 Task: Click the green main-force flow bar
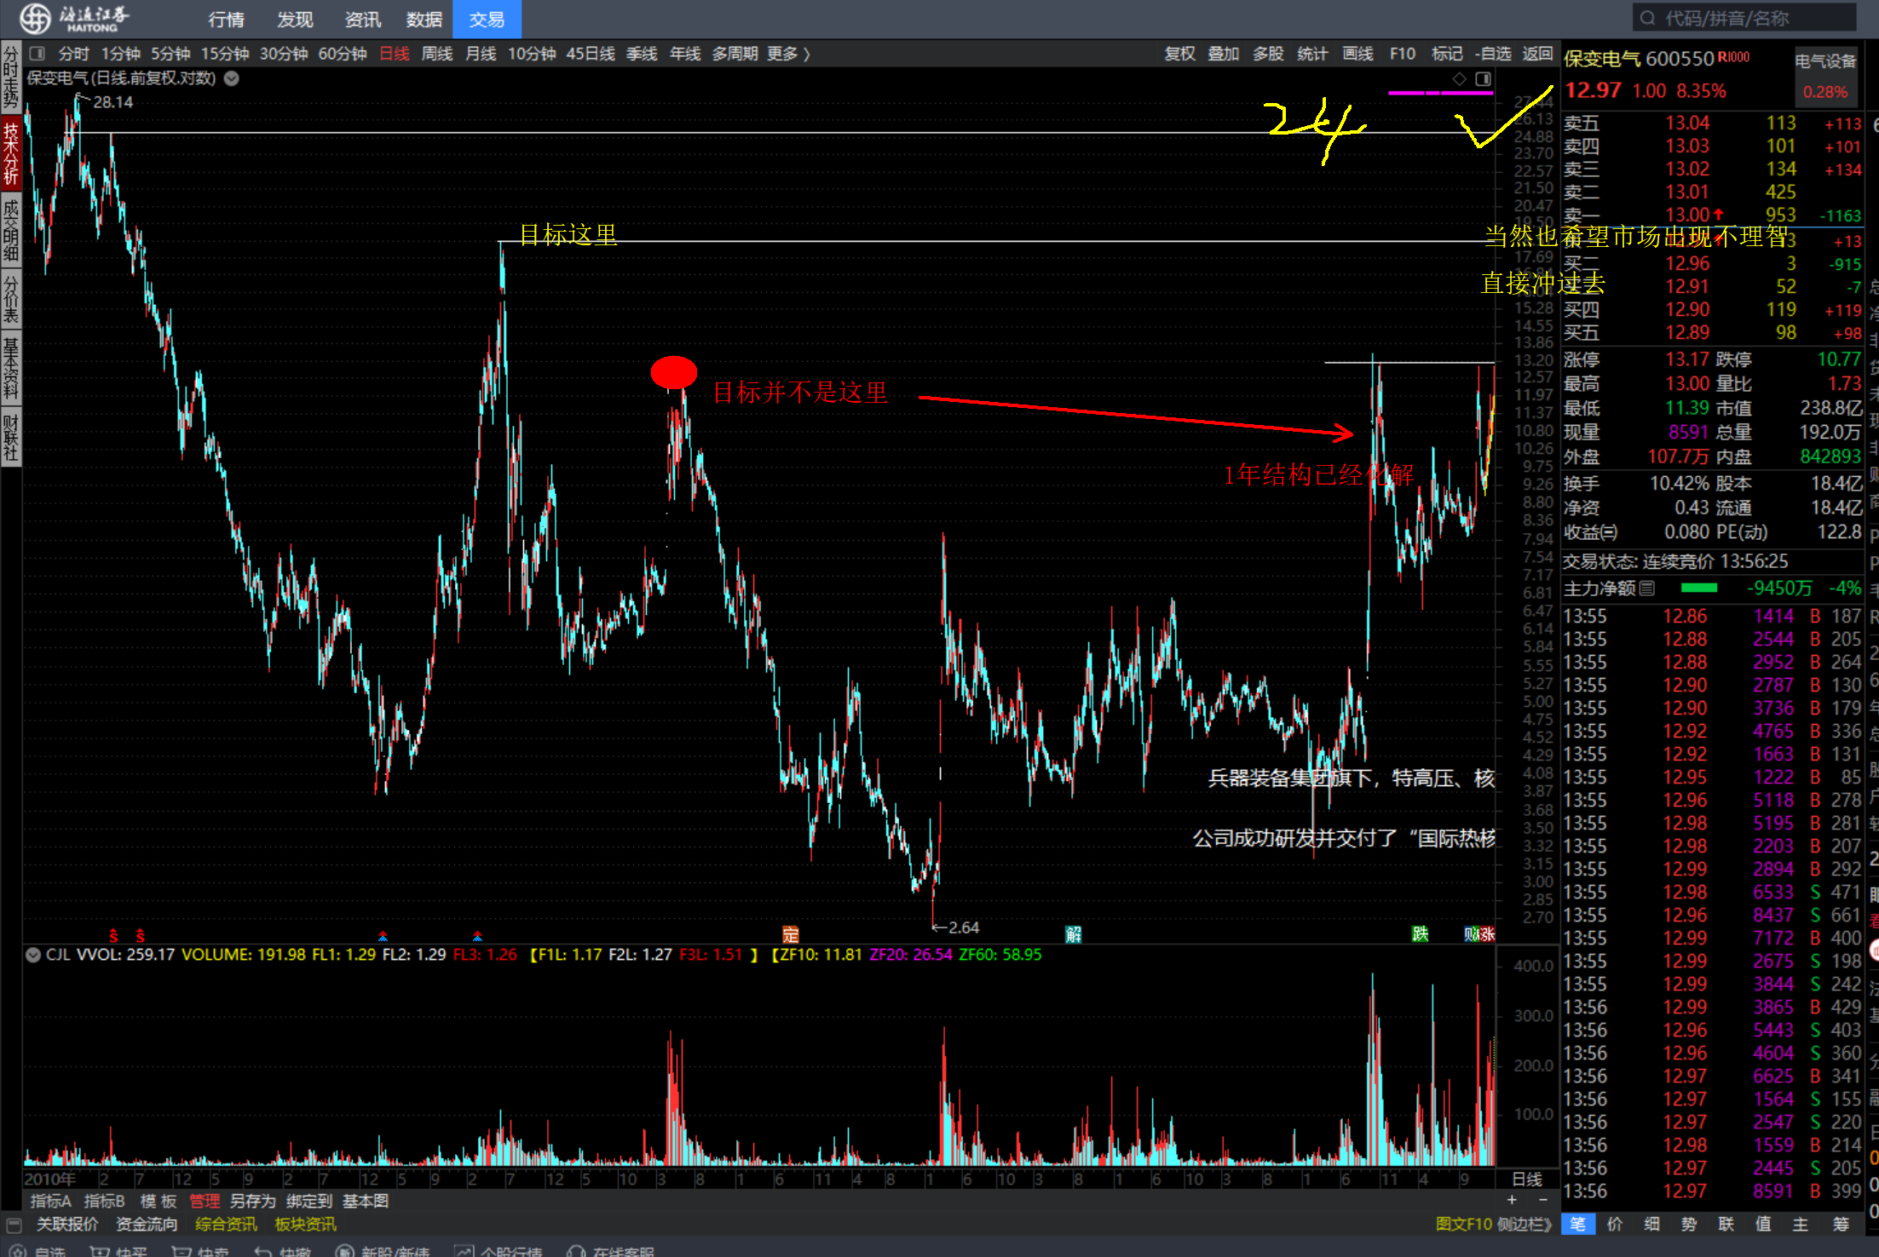point(1698,588)
